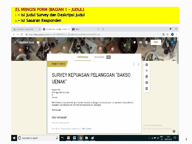The image size is (192, 144).
Task: Add an image to the form
Action: pos(147,77)
